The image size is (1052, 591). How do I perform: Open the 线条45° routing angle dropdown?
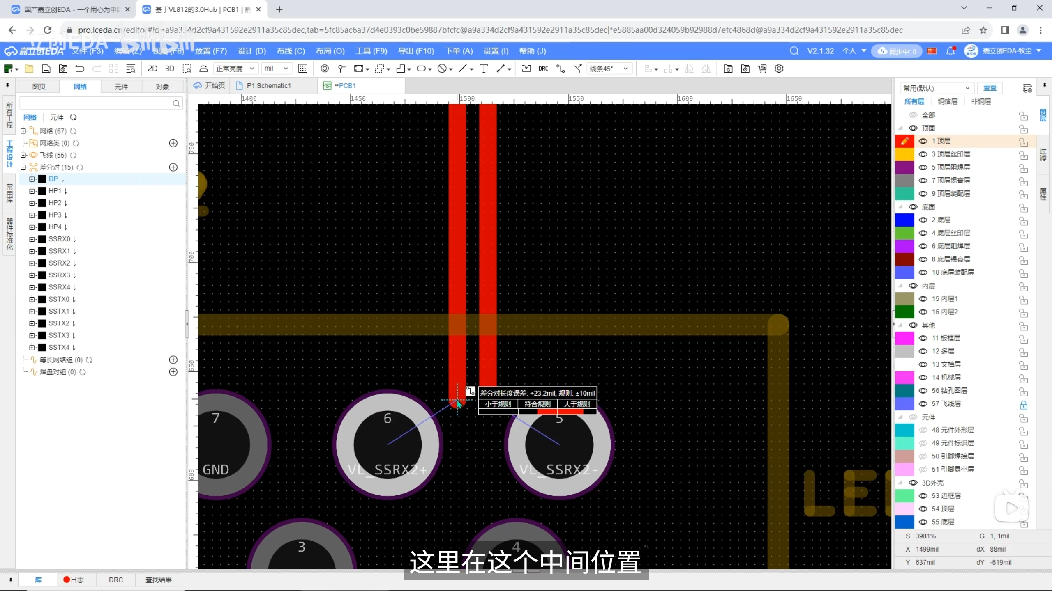609,69
